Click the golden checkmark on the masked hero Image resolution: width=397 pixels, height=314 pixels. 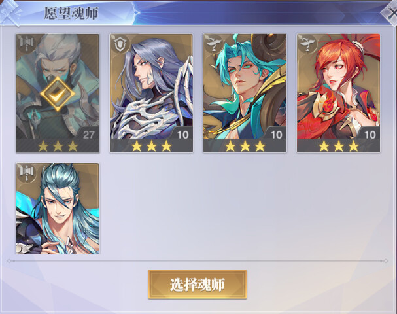click(x=58, y=94)
